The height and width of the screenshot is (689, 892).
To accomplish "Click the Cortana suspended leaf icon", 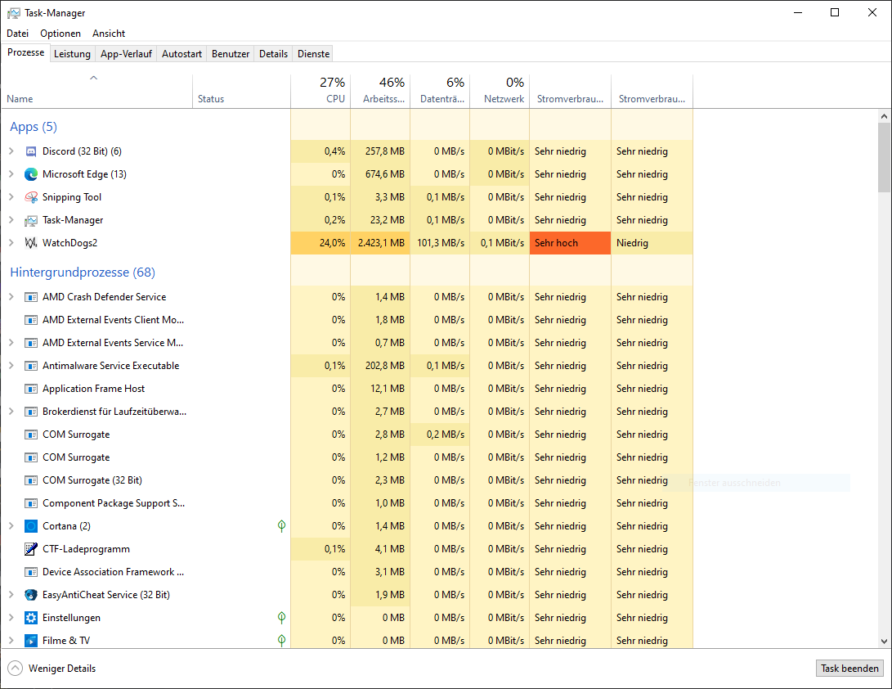I will point(281,525).
